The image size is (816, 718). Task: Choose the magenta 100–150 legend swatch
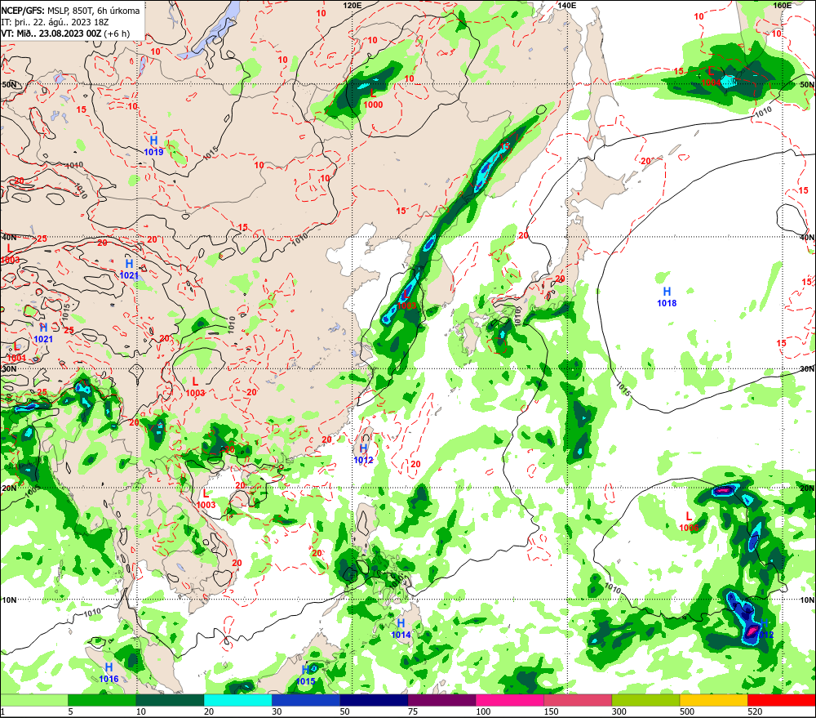coord(509,700)
